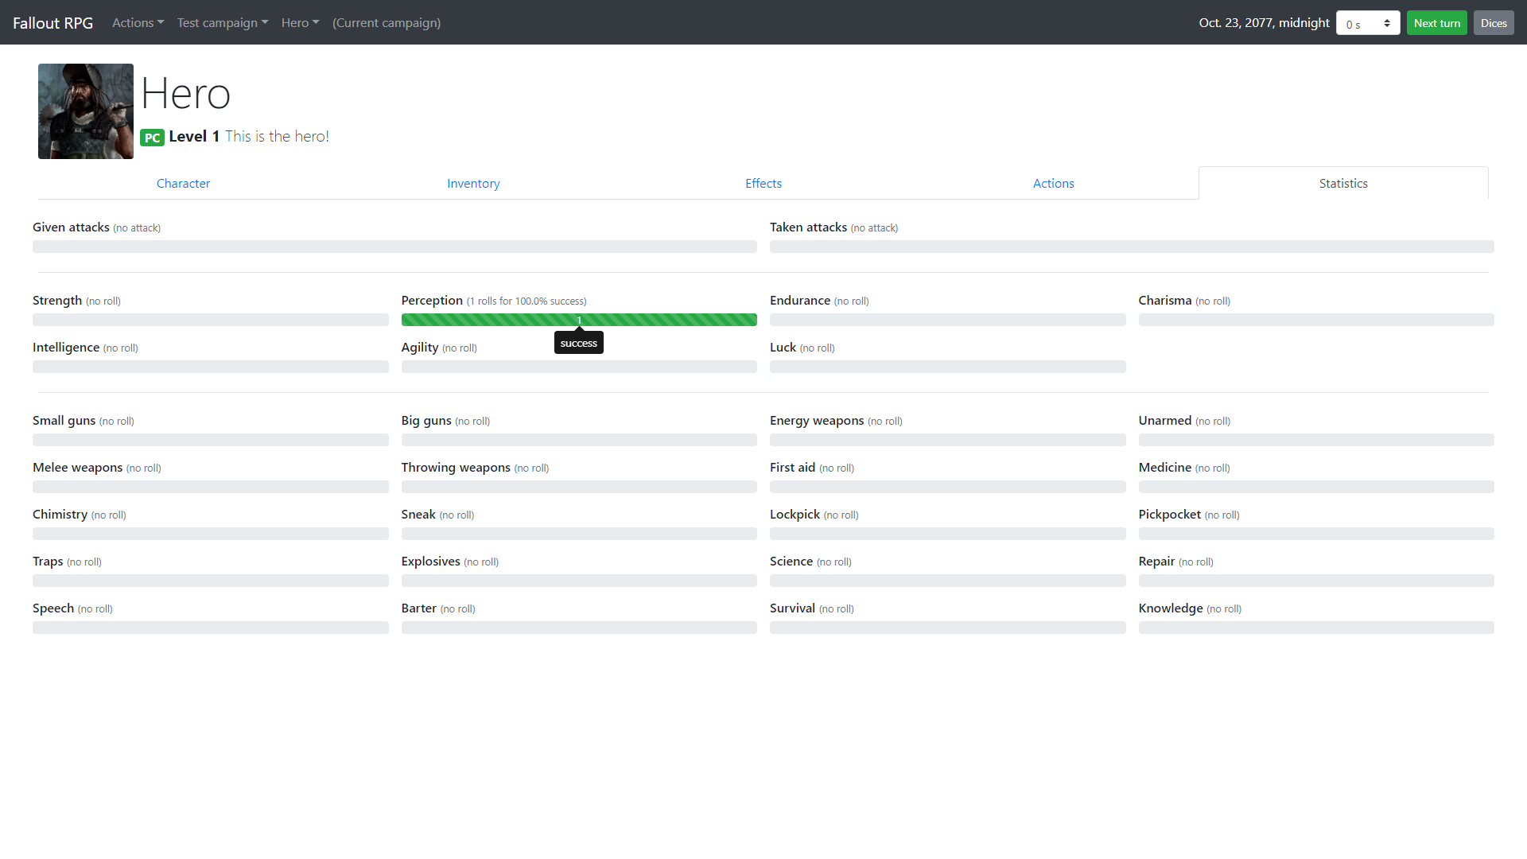The height and width of the screenshot is (859, 1527).
Task: Click the Melee weapons skill label
Action: pyautogui.click(x=78, y=468)
